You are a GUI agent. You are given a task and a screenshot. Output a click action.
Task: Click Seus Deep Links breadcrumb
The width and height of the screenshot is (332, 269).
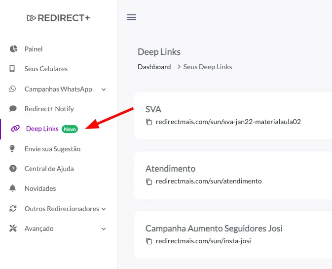[x=208, y=67]
